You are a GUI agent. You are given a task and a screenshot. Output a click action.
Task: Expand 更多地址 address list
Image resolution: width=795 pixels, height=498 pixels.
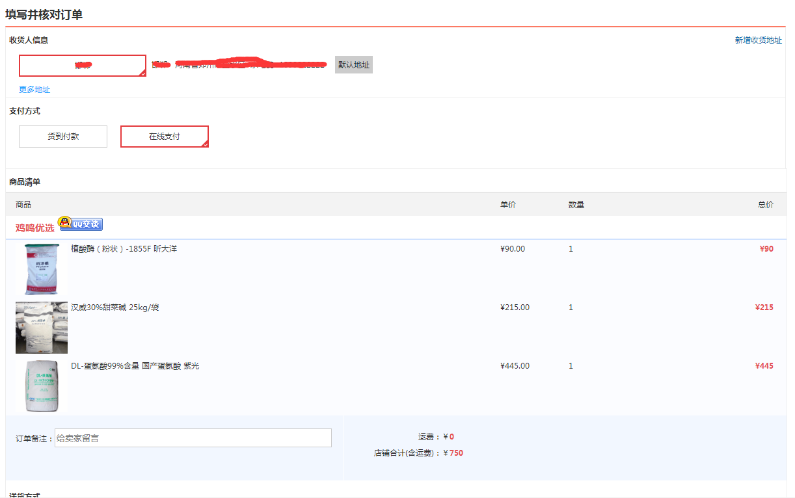(34, 90)
